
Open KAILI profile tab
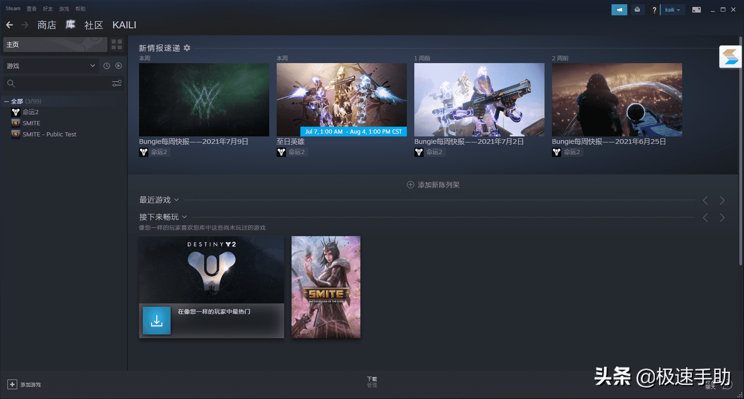pos(124,25)
